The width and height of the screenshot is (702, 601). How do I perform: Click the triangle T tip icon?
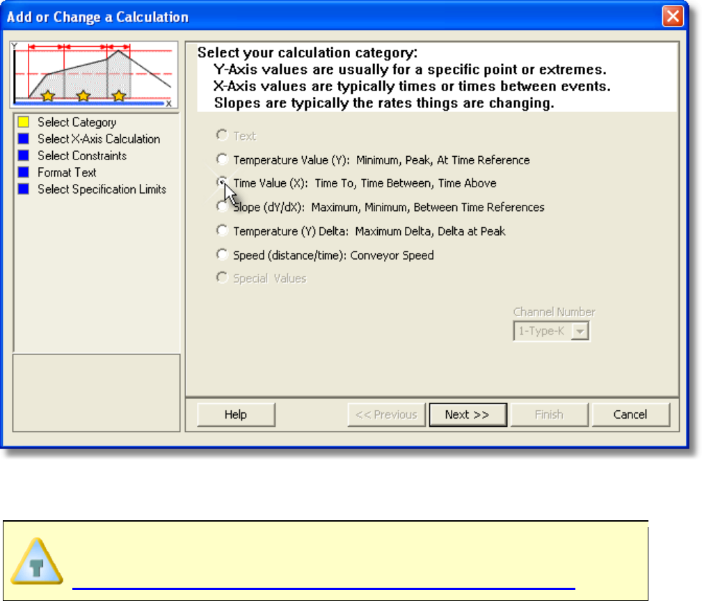point(37,561)
